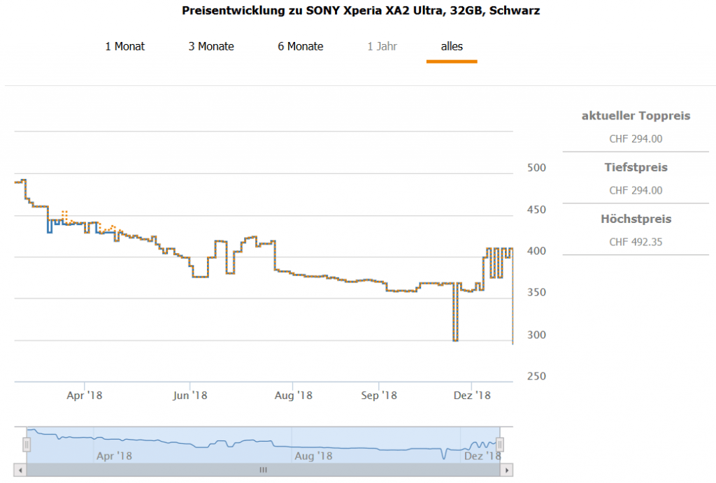The height and width of the screenshot is (483, 716).
Task: Click the 'aktueller Toppreis' heading
Action: click(636, 116)
